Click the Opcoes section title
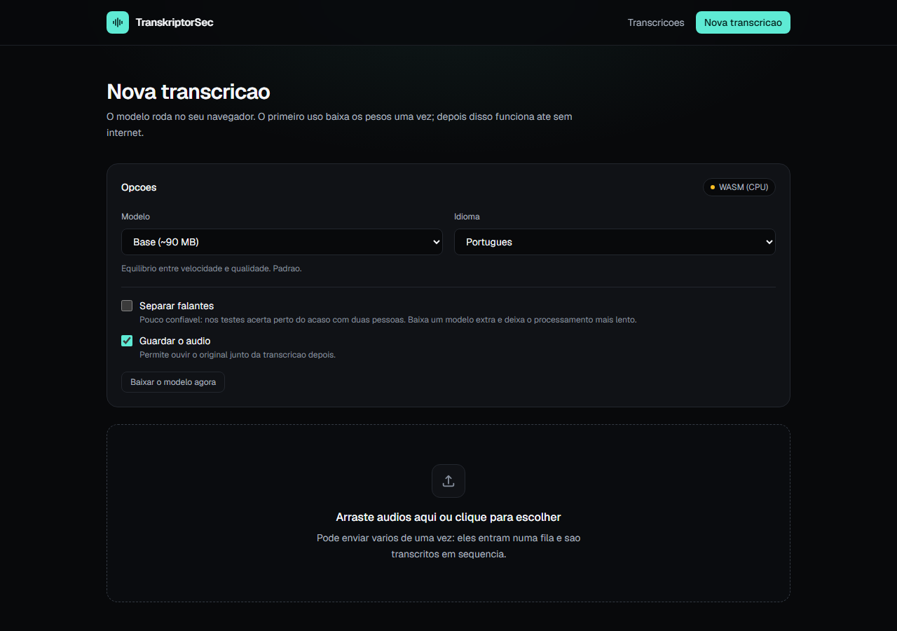 [139, 187]
